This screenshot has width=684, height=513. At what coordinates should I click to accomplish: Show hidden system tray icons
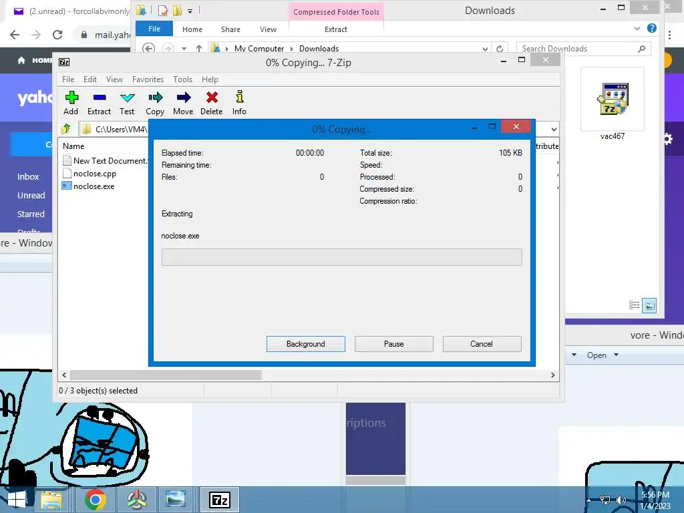(x=589, y=500)
